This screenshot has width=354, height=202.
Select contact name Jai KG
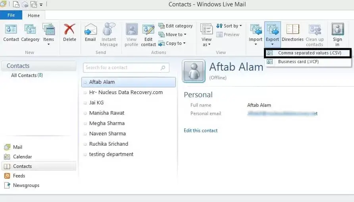coord(96,103)
